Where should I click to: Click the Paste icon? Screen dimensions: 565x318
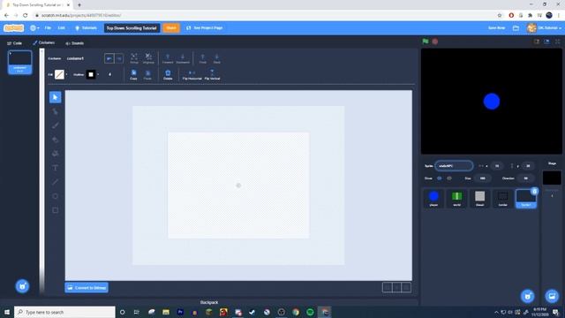click(147, 74)
